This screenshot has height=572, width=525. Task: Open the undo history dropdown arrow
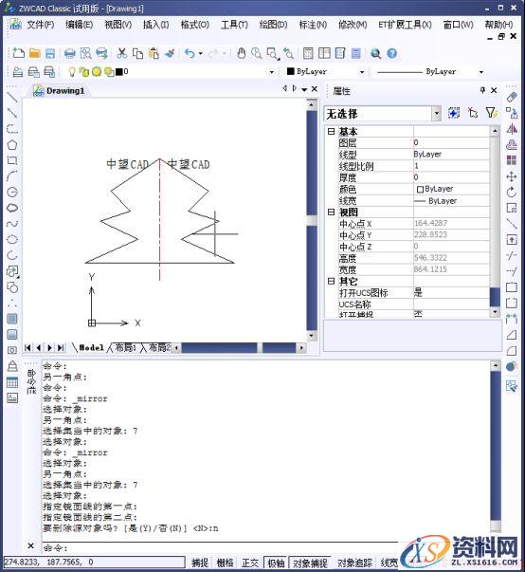pyautogui.click(x=201, y=54)
